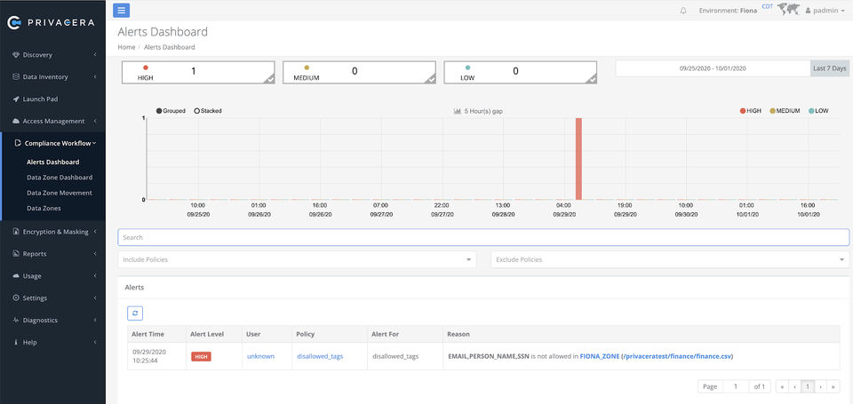Click the Last 7 Days button
The image size is (853, 404).
(830, 68)
